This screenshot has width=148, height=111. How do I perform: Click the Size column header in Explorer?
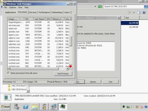132,18
